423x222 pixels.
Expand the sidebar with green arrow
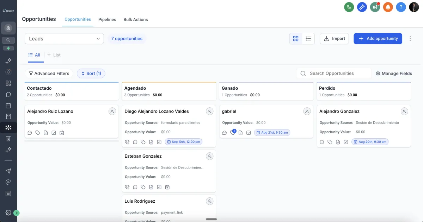[17, 213]
